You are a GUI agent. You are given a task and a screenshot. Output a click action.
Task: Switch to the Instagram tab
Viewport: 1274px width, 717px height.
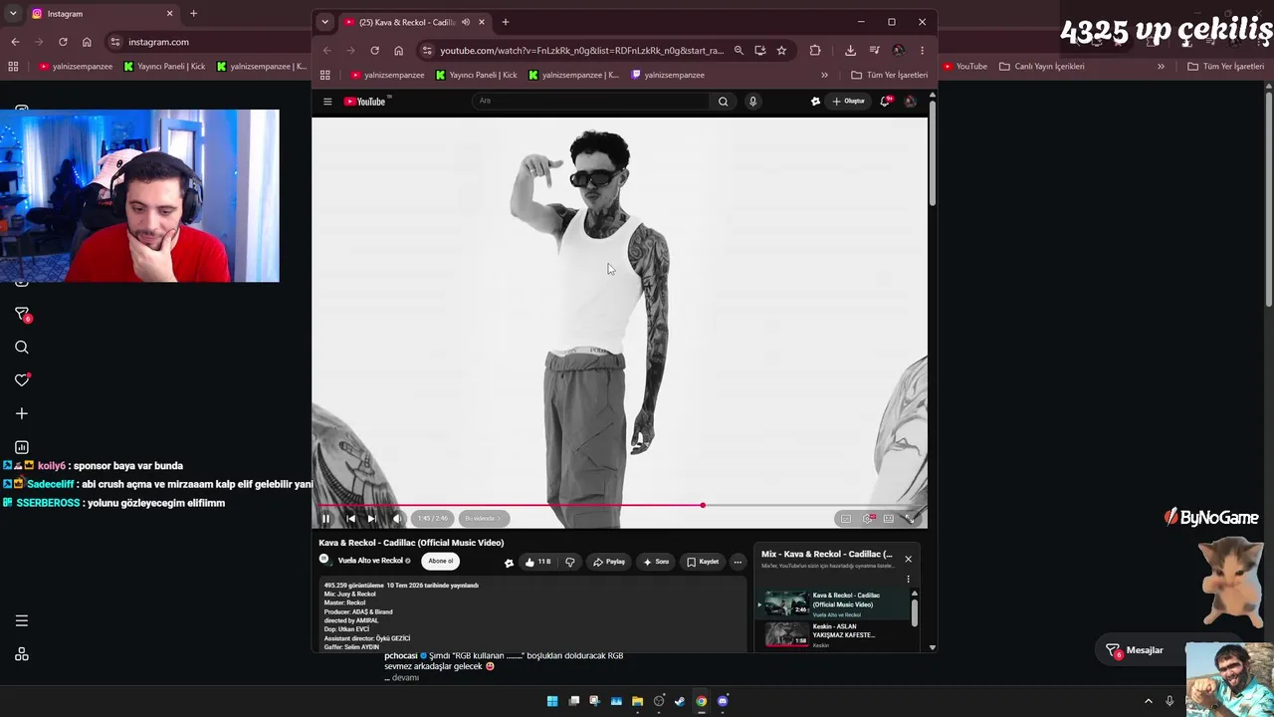(x=100, y=14)
